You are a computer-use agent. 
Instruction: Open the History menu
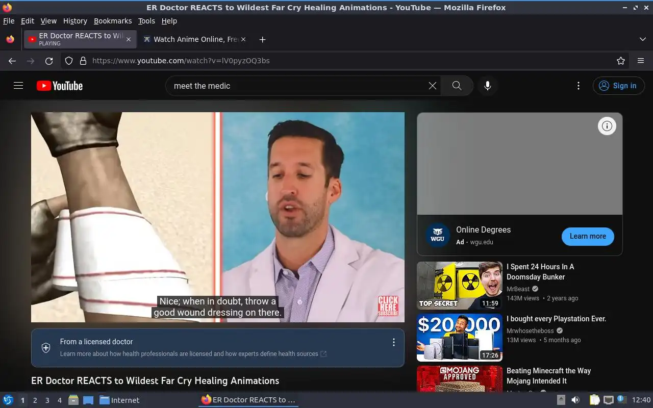coord(75,21)
